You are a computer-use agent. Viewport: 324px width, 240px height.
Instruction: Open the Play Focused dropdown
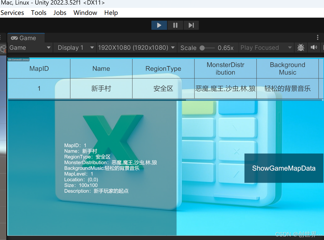tap(266, 47)
